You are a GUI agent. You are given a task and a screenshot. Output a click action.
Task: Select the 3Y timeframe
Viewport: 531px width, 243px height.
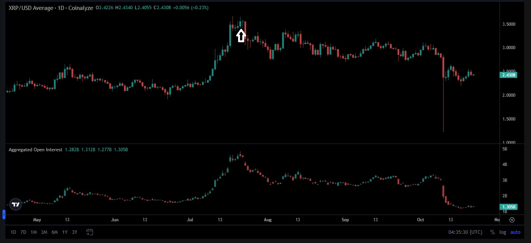[74, 232]
